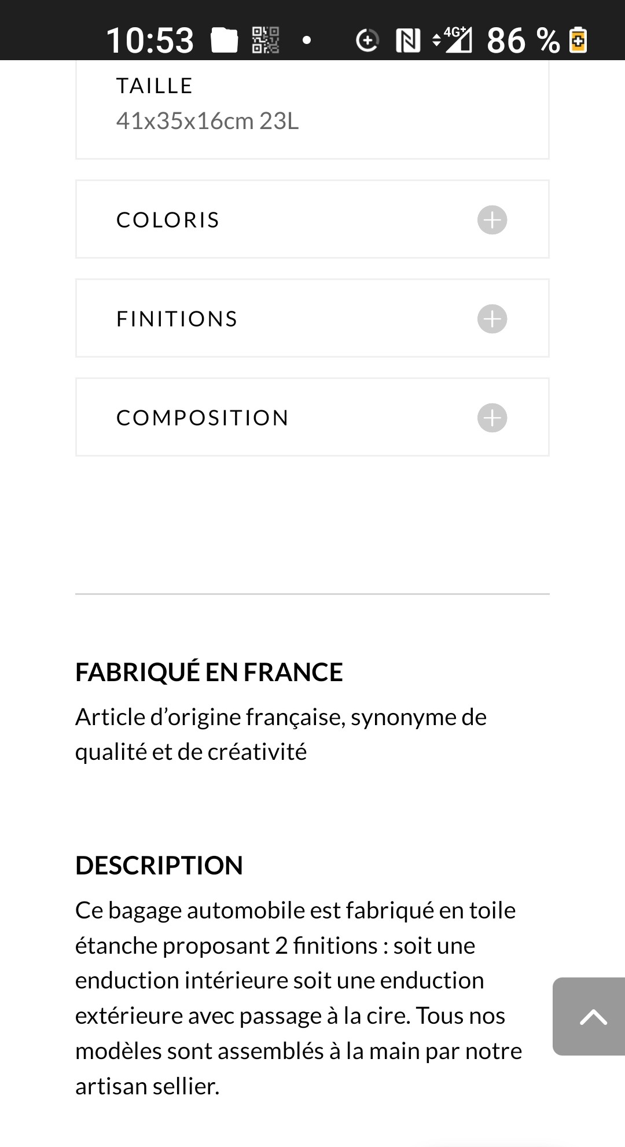
Task: Tap the QR code status bar icon
Action: coord(266,41)
